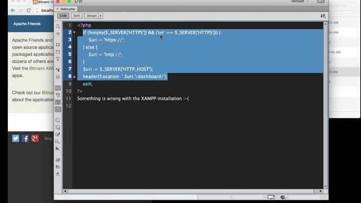361x203 pixels.
Task: Click scroll up arrow of code editor
Action: pos(325,24)
